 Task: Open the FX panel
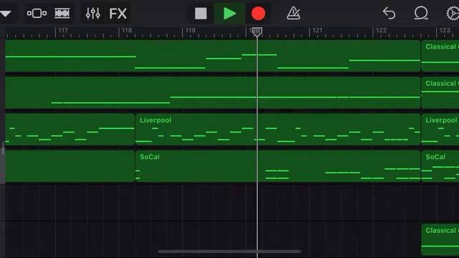pos(118,14)
